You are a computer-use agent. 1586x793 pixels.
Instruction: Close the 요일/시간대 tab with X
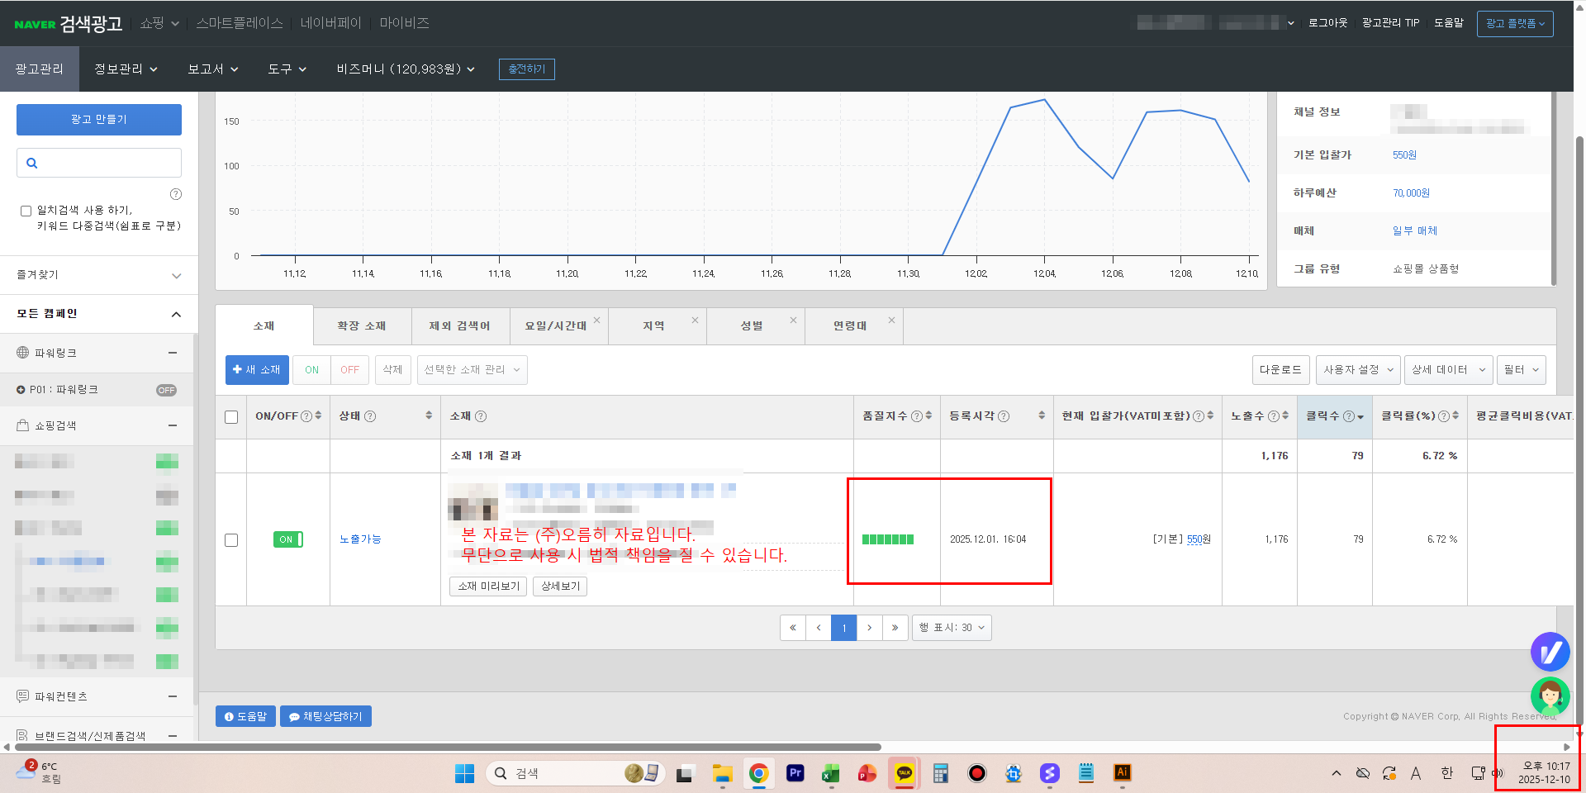click(x=596, y=321)
